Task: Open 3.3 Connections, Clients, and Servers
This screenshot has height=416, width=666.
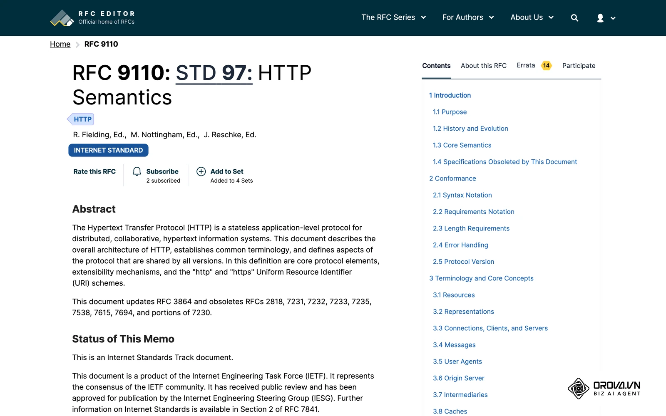Action: click(490, 328)
